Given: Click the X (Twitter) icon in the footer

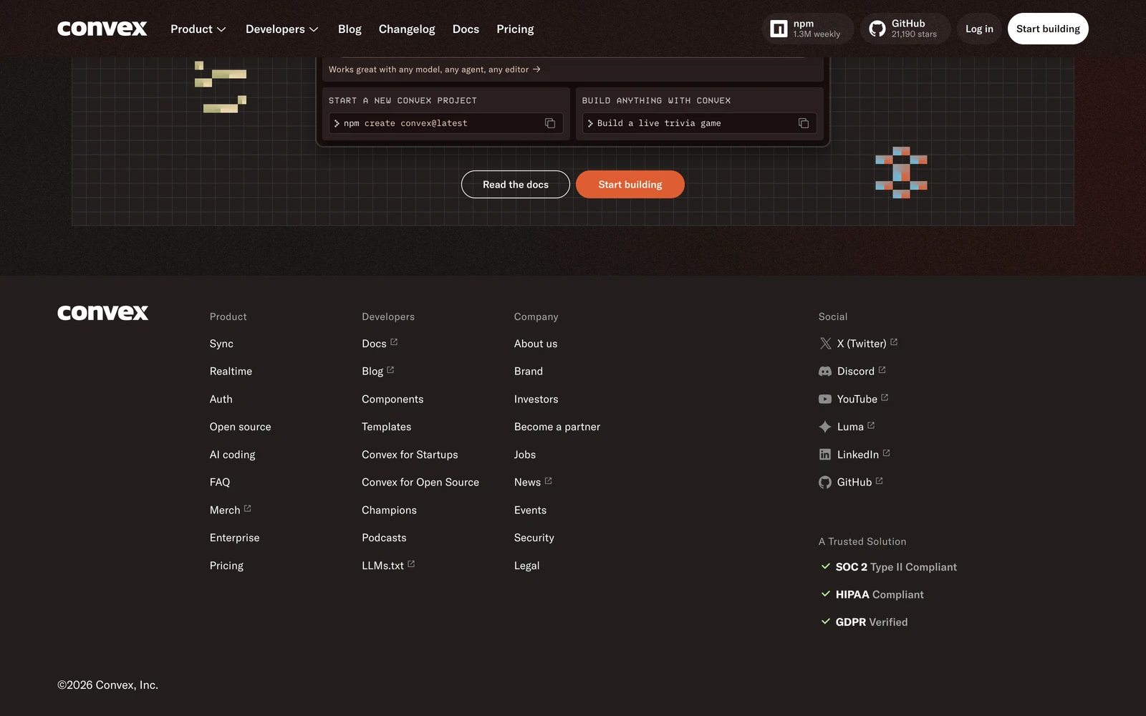Looking at the screenshot, I should 825,344.
